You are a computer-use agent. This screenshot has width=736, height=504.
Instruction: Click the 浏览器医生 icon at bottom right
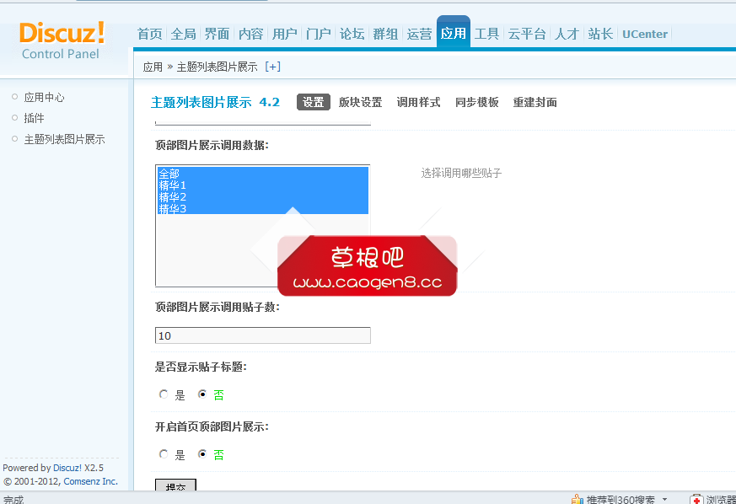(696, 499)
